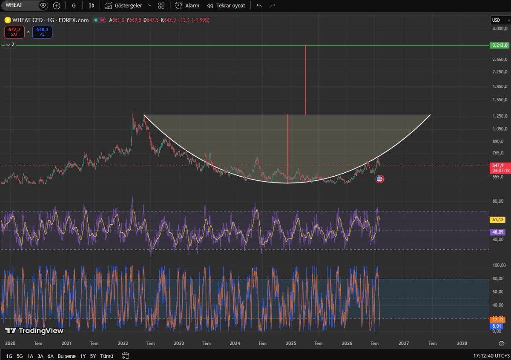Undo the last action with back arrow
Viewport: 511px width, 360px height.
pos(259,6)
